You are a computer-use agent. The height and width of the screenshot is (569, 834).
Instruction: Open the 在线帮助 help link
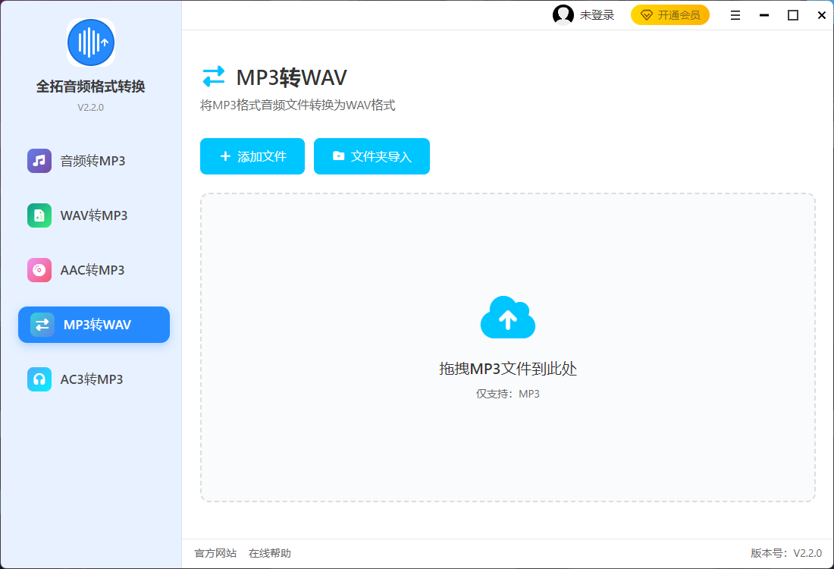pos(269,554)
